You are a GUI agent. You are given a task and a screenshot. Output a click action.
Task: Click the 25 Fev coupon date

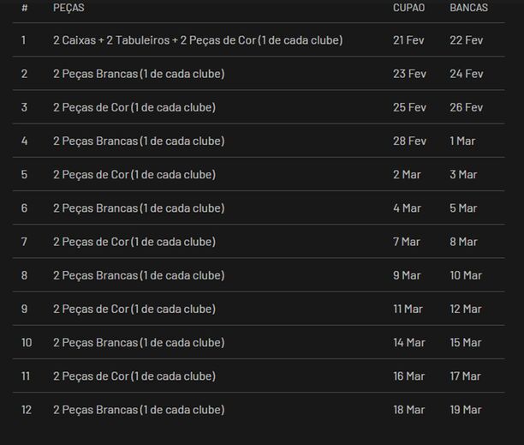[409, 107]
